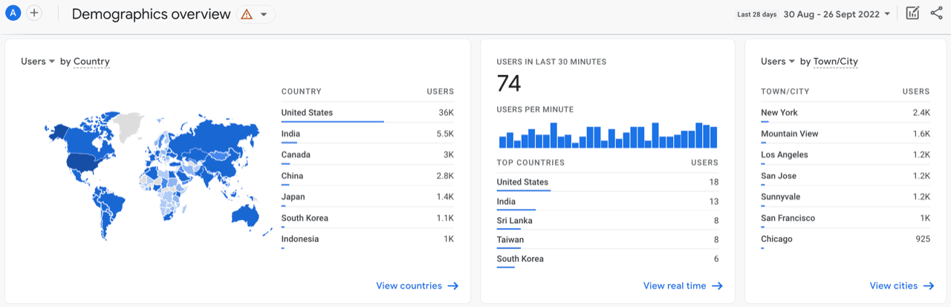Click the orange data warning triangle icon
951x307 pixels.
[x=247, y=14]
